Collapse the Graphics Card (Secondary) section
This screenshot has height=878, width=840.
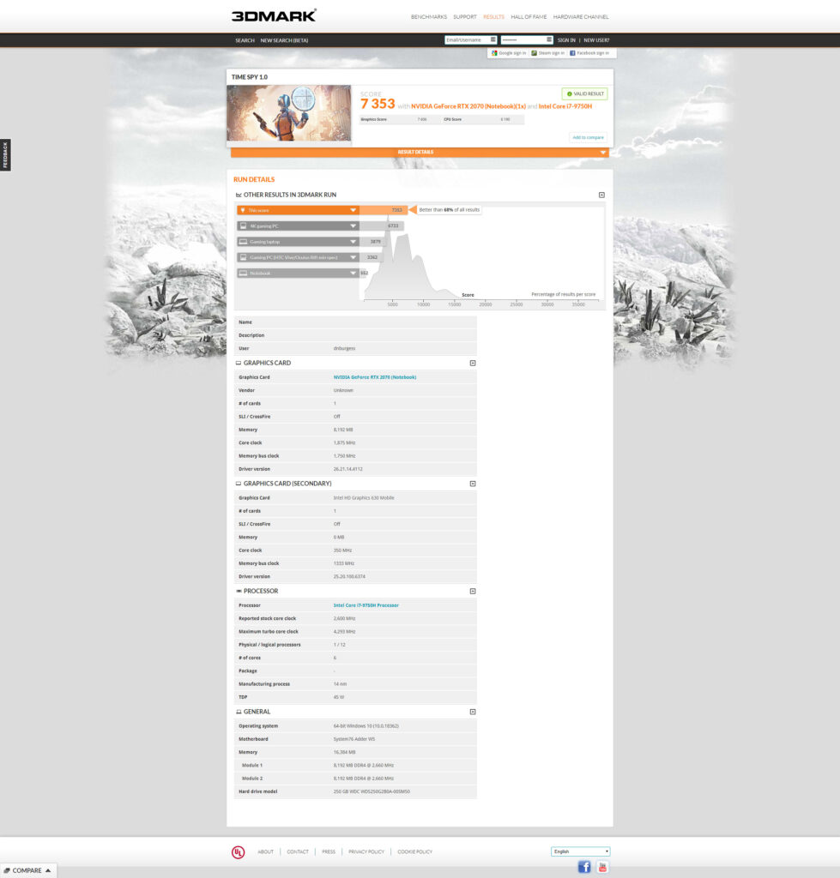tap(473, 484)
